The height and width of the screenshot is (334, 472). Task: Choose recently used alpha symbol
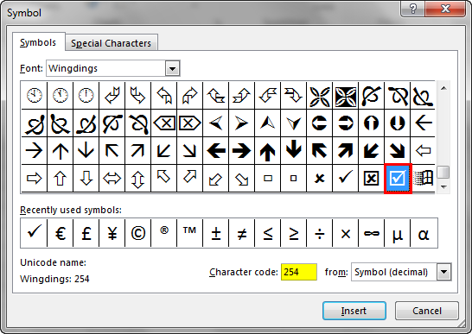[424, 233]
